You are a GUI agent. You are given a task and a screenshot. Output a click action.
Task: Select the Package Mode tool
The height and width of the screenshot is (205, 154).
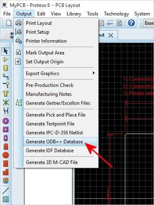(6, 68)
